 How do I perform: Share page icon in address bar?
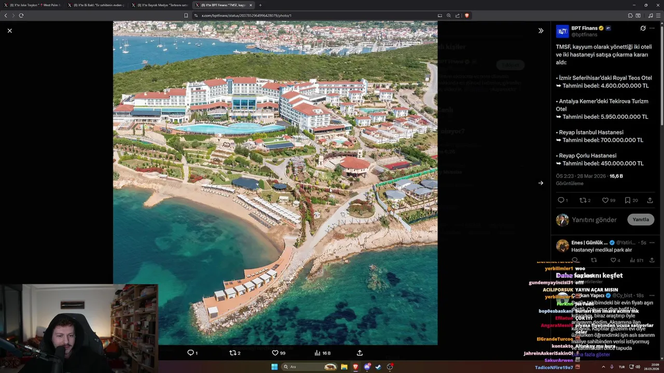(458, 16)
